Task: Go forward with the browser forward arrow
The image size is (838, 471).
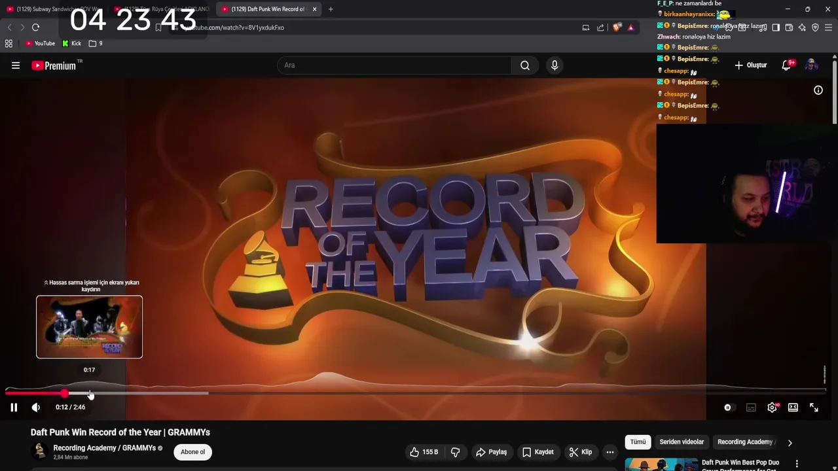Action: point(22,27)
